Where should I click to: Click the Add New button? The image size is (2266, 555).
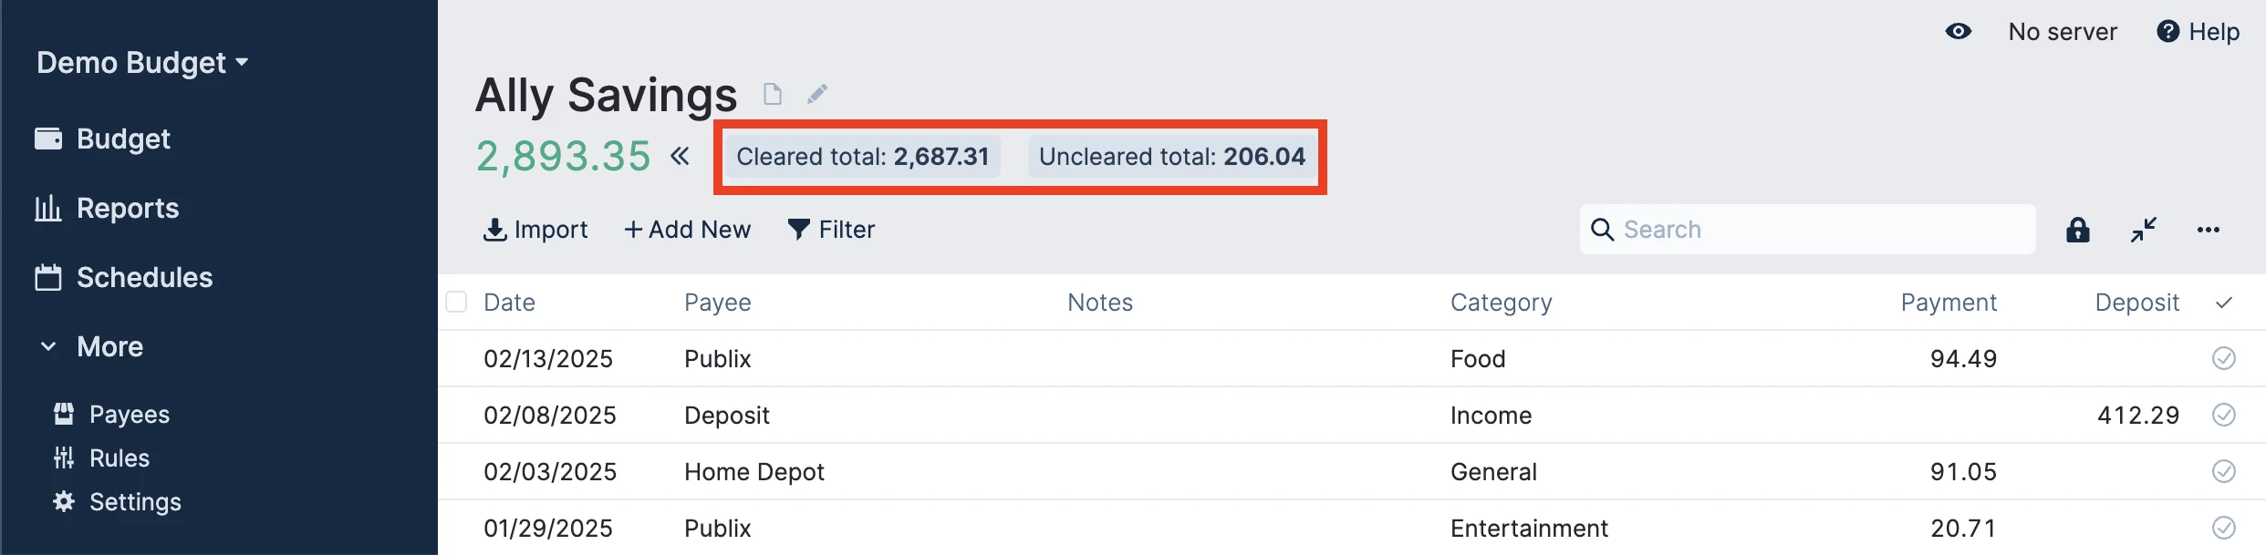[x=687, y=229]
